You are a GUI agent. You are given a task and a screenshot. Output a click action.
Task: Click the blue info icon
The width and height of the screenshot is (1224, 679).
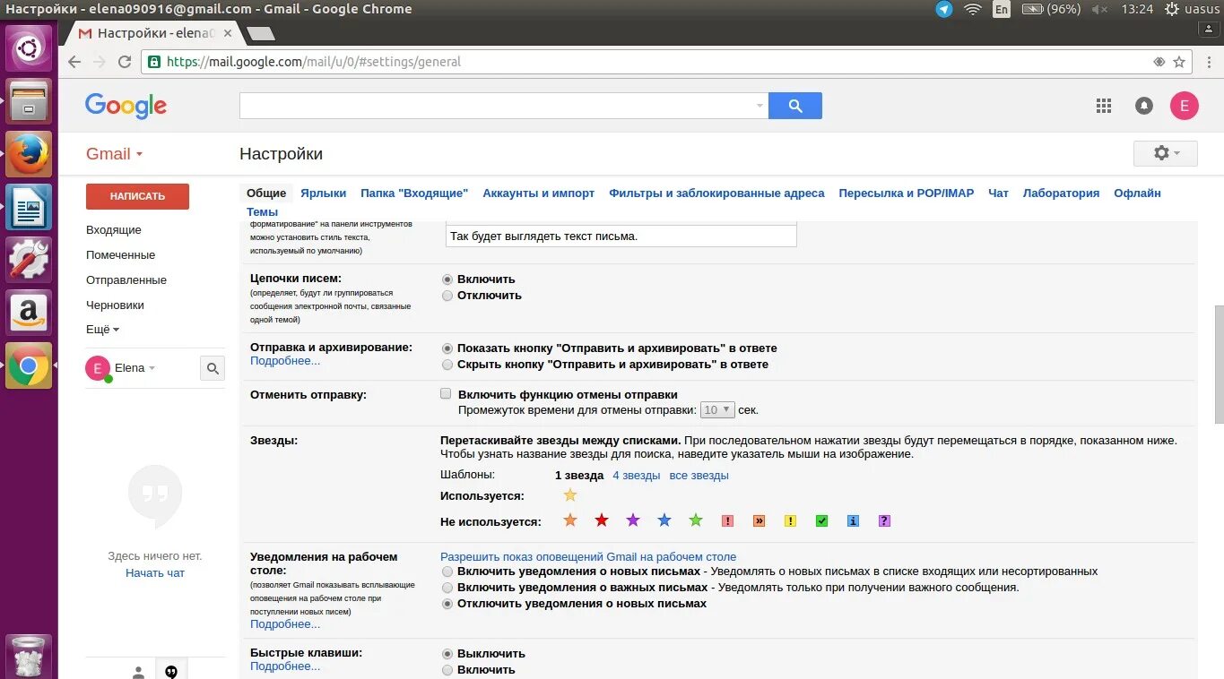click(x=853, y=521)
